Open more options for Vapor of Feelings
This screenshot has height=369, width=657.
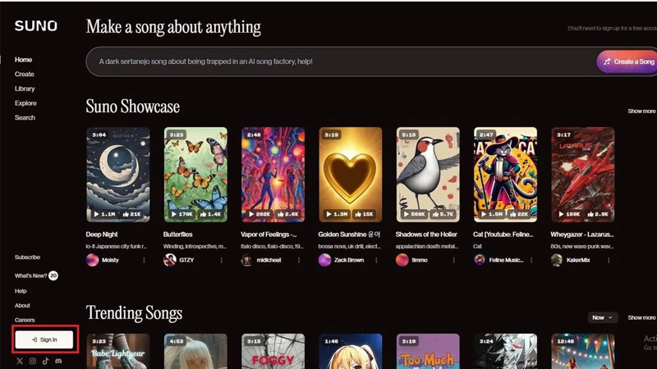click(299, 260)
